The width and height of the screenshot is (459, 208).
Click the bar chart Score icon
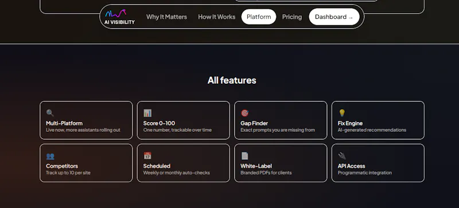147,113
